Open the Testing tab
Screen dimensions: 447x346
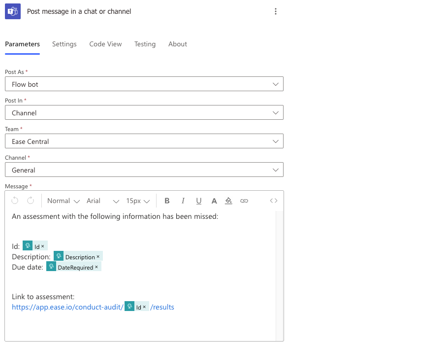145,44
